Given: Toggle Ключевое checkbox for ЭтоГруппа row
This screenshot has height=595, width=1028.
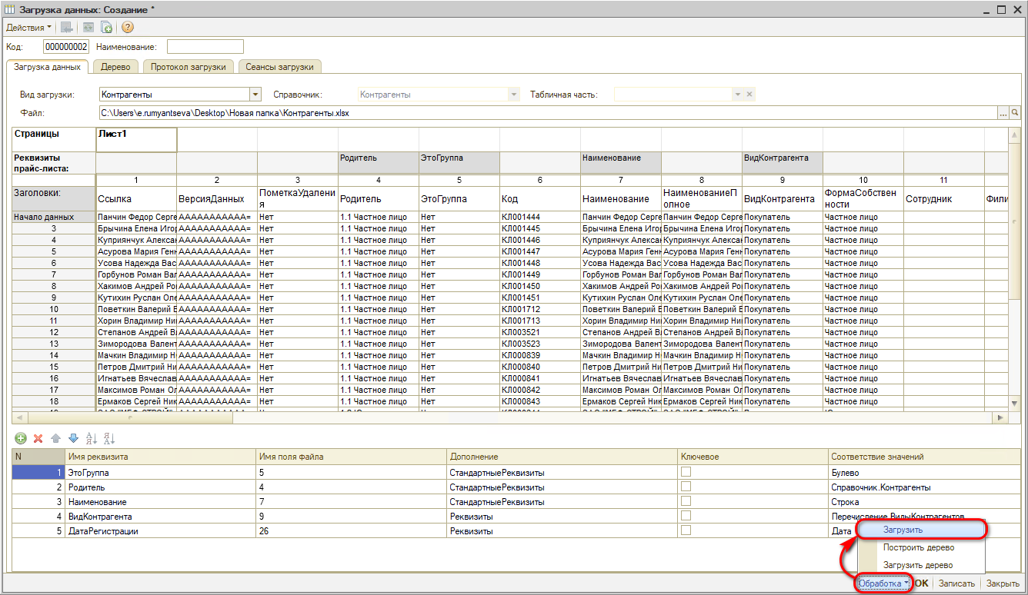Looking at the screenshot, I should tap(686, 472).
